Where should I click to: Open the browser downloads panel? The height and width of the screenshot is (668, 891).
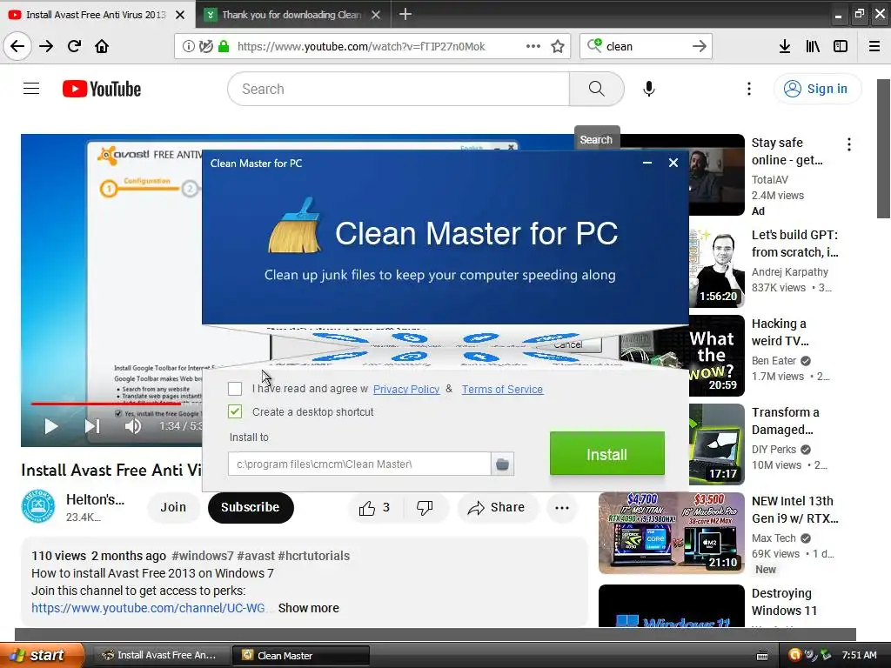(x=785, y=46)
